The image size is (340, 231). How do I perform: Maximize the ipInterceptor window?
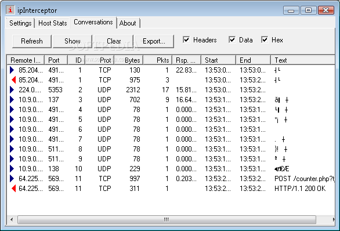pos(308,10)
